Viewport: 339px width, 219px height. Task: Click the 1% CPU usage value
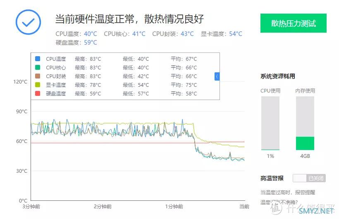point(270,156)
